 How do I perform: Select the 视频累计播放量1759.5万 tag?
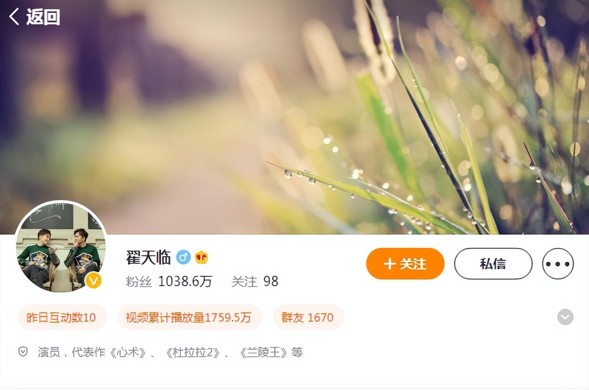click(x=190, y=317)
